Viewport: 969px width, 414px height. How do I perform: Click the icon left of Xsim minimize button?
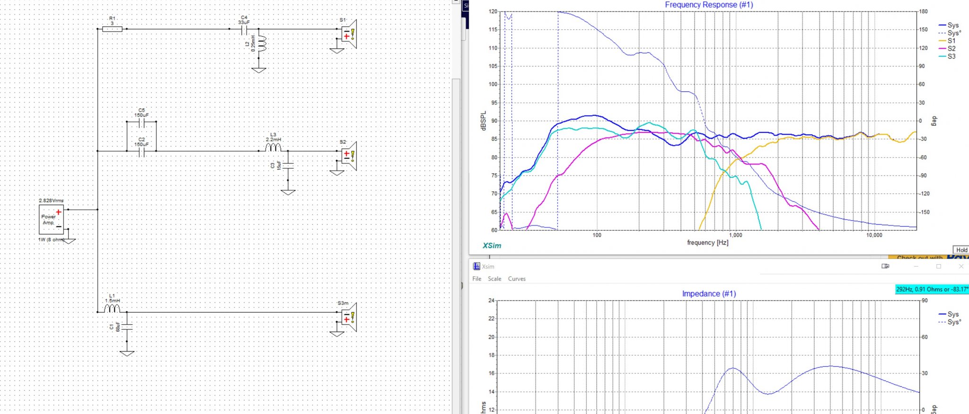tap(885, 266)
